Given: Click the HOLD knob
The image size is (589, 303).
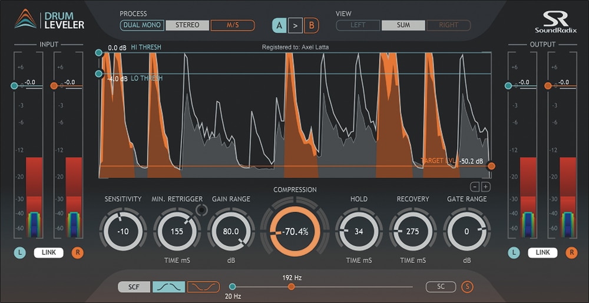Looking at the screenshot, I should point(359,231).
